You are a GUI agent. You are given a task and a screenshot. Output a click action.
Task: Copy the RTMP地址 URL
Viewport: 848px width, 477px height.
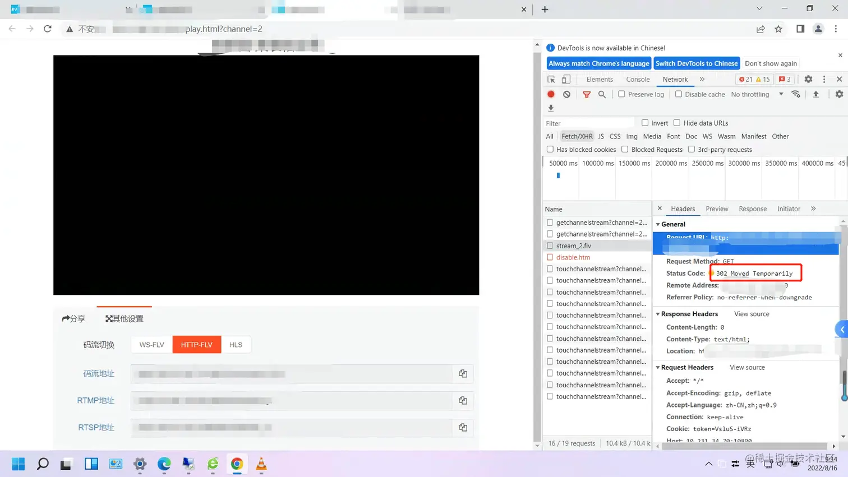click(x=463, y=400)
